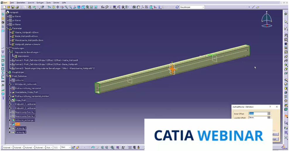
Task: Click the Fit All In view icon
Action: pos(54,7)
